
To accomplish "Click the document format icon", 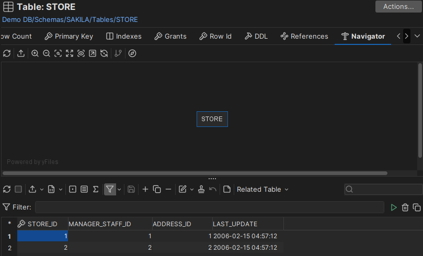I will tap(51, 190).
